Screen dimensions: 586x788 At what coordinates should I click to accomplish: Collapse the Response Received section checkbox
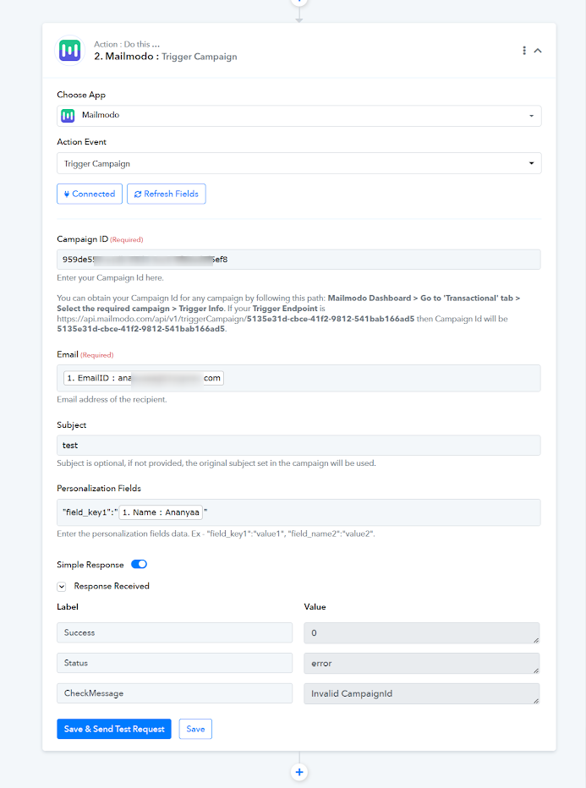point(62,587)
